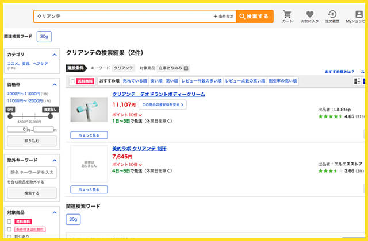
Task: Open the コスメ、美容、ヘアケア category link
Action: click(28, 64)
